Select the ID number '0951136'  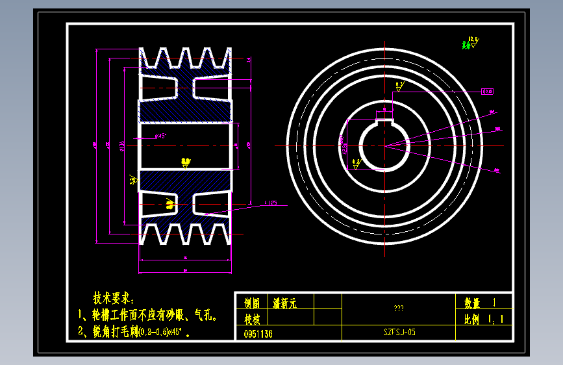pos(258,334)
